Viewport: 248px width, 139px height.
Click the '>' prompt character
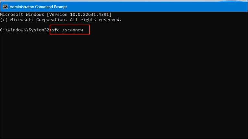[x=51, y=30]
